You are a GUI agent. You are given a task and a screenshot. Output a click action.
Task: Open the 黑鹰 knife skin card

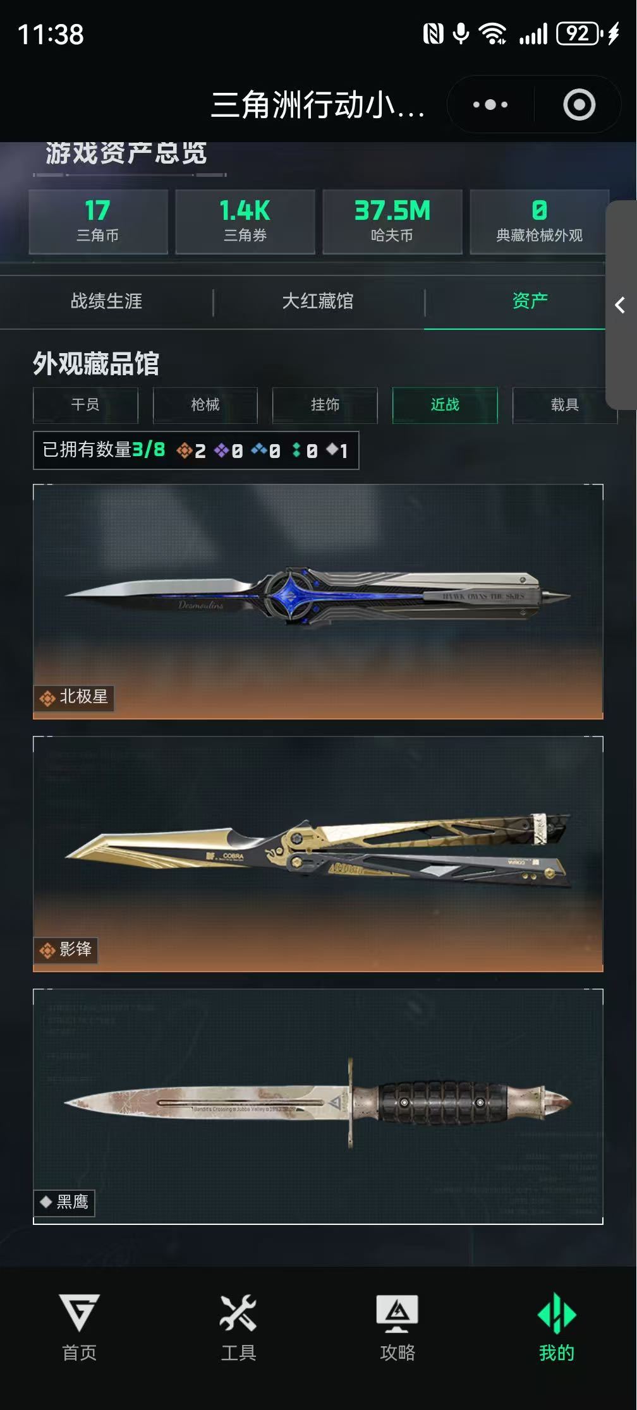[x=318, y=1107]
